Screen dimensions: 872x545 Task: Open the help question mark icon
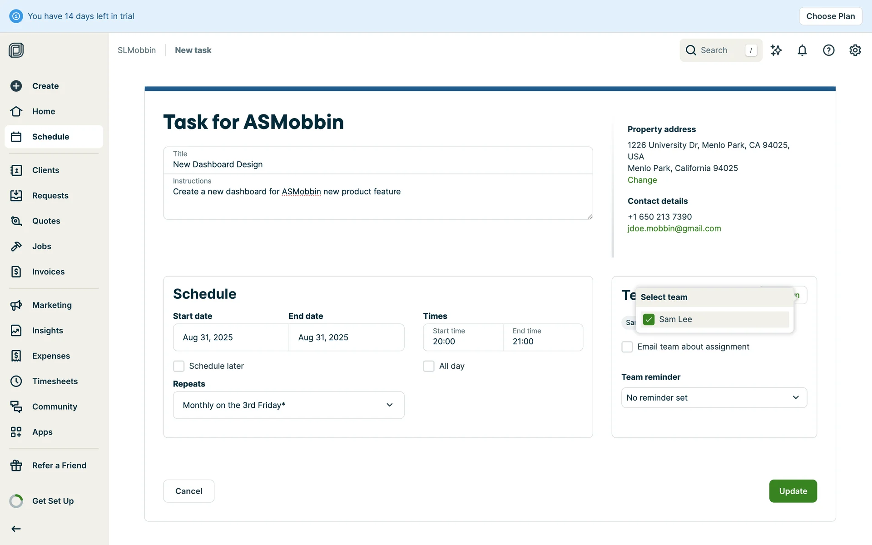point(828,50)
